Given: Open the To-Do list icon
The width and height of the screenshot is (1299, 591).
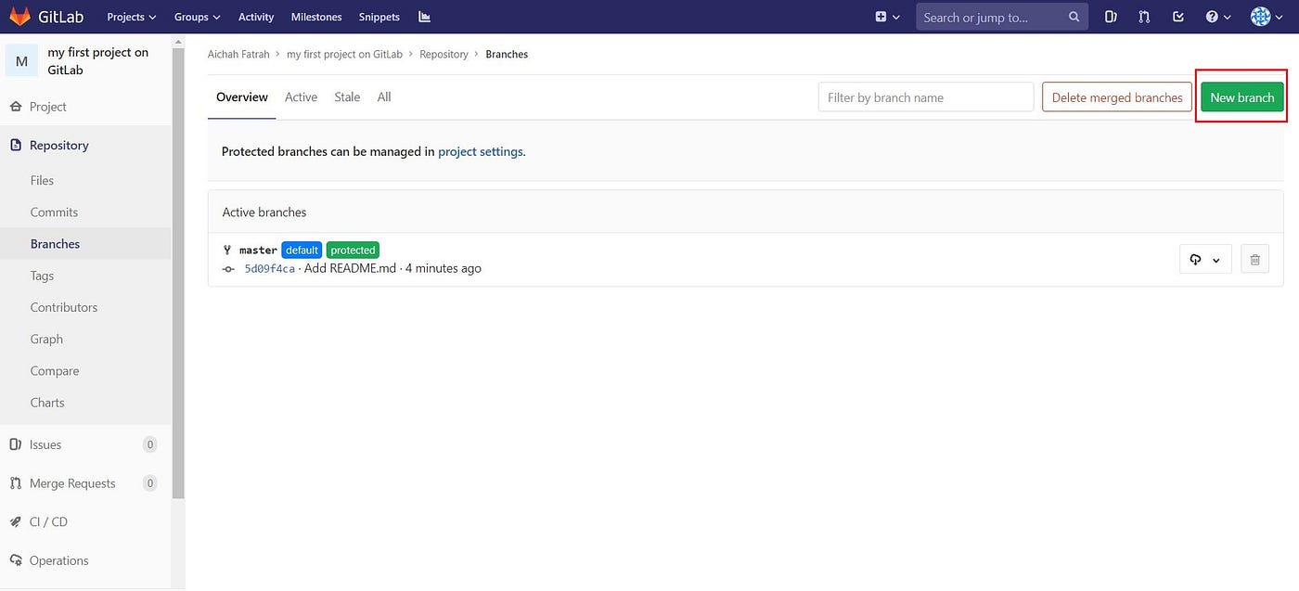Looking at the screenshot, I should click(x=1178, y=17).
